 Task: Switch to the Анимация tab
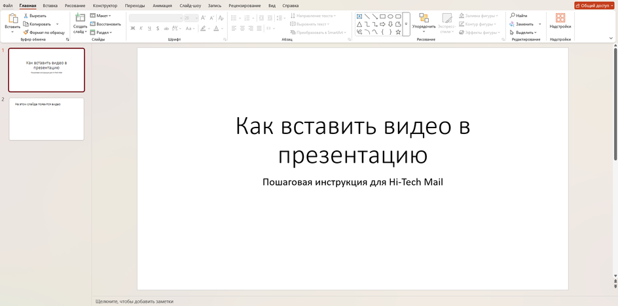[x=162, y=5]
